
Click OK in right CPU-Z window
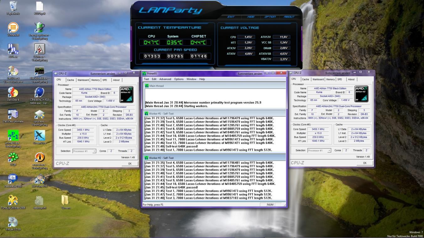pyautogui.click(x=365, y=163)
